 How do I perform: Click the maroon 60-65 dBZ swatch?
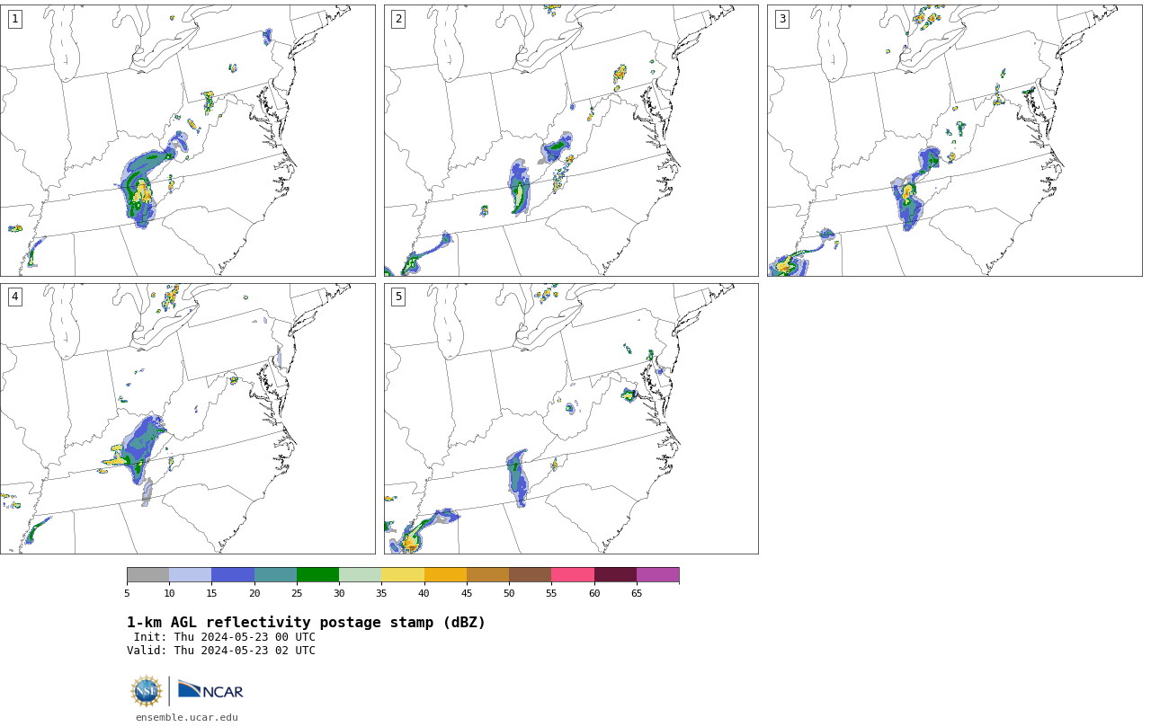(615, 575)
